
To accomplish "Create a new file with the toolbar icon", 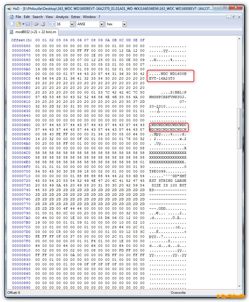I will [12, 24].
